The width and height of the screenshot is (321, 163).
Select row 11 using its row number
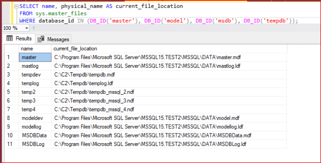[11, 144]
